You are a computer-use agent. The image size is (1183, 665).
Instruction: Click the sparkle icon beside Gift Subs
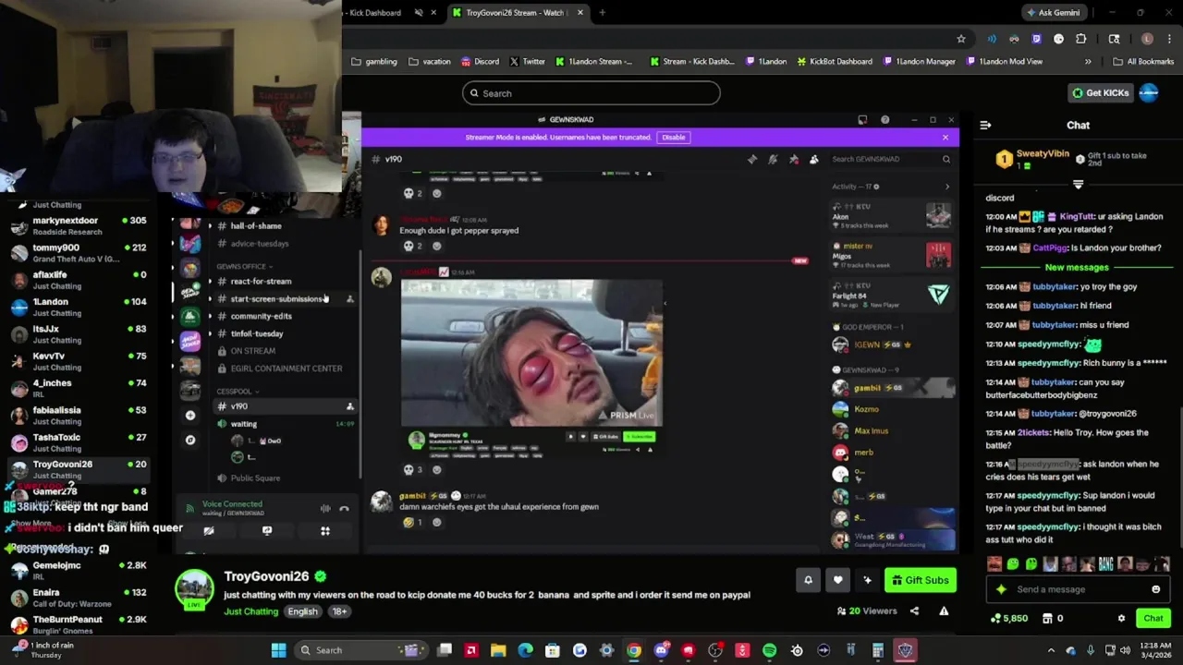point(867,580)
